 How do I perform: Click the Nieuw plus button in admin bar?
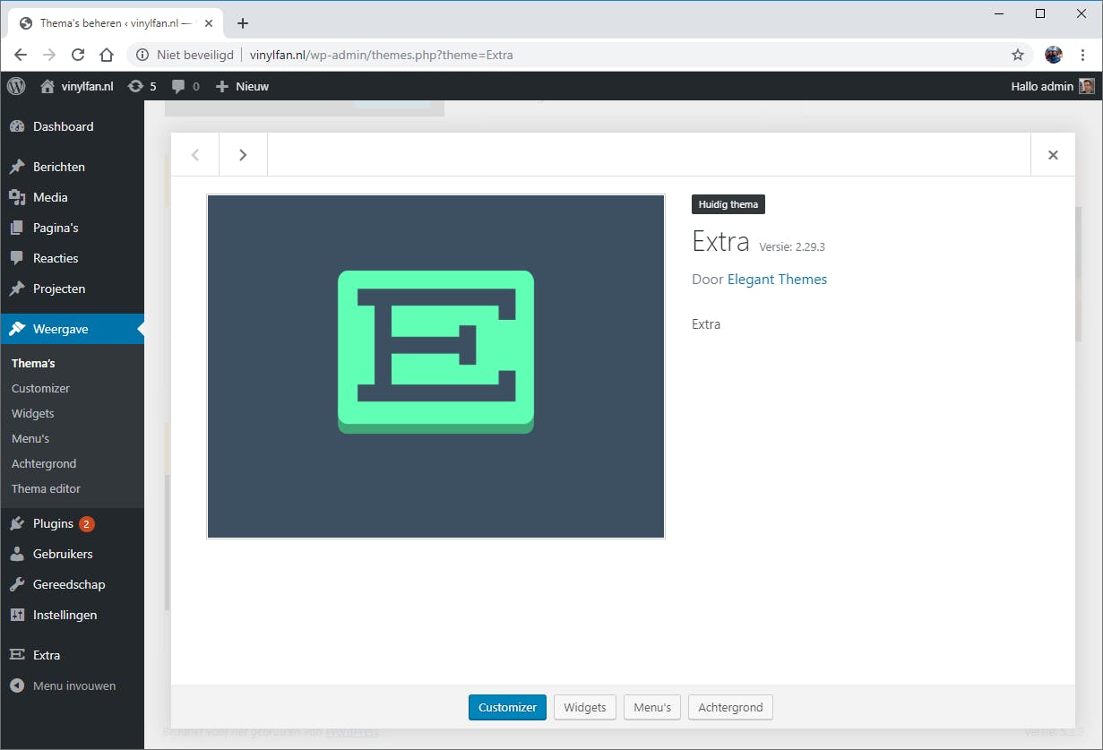[242, 86]
